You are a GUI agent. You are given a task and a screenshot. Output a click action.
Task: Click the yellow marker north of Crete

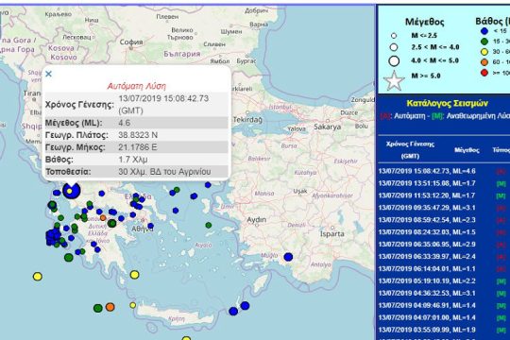pos(135,275)
